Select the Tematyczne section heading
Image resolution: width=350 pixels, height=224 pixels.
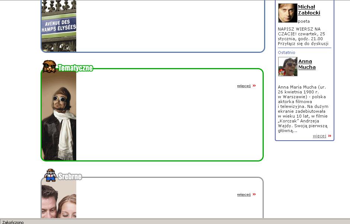coord(75,68)
